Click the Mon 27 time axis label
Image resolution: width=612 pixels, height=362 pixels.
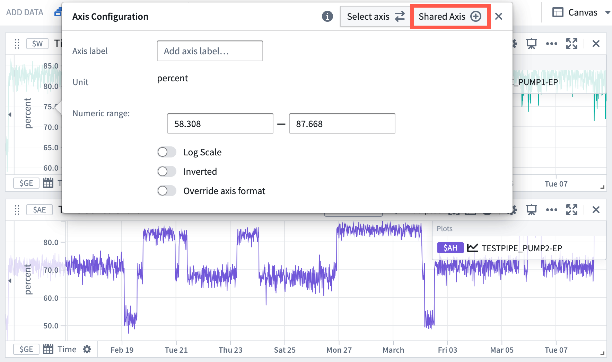click(339, 350)
